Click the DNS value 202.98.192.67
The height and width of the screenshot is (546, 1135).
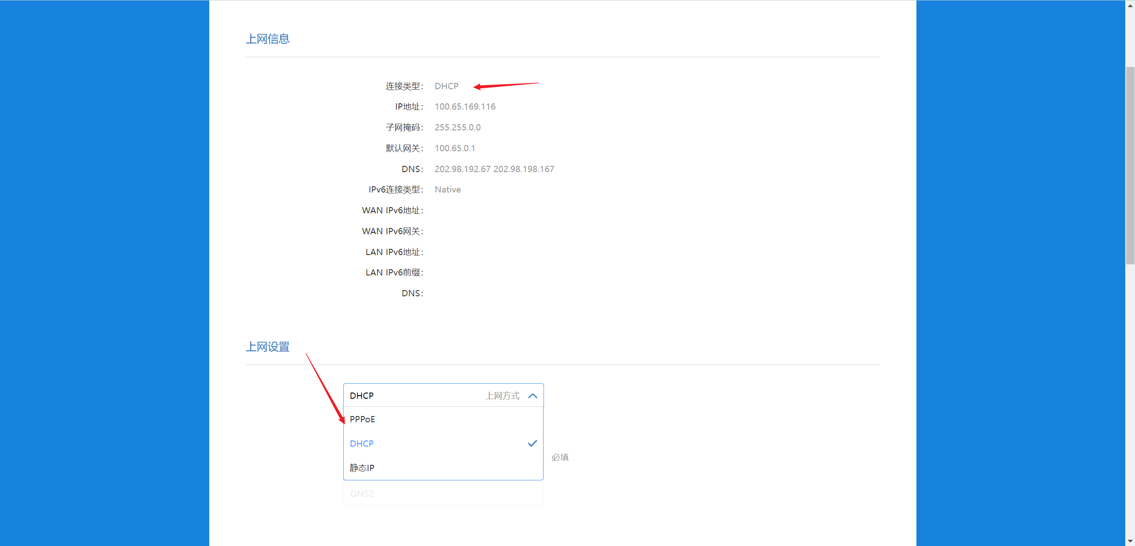(x=462, y=169)
